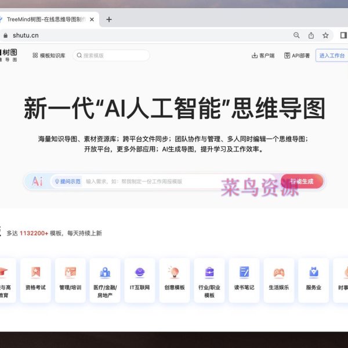This screenshot has height=348, width=348.
Task: Toggle the browser side panel icon
Action: [x=343, y=35]
